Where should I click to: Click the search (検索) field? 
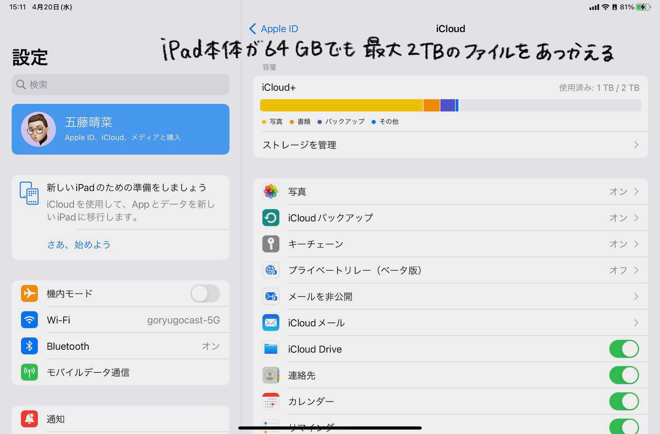(x=120, y=85)
